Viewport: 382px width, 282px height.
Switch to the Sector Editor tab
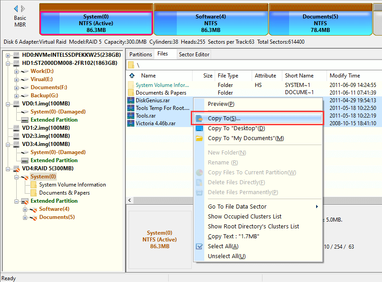pyautogui.click(x=194, y=55)
